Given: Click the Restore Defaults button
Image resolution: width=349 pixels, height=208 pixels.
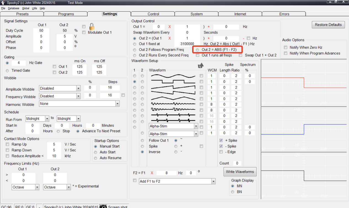Looking at the screenshot, I should [x=328, y=25].
